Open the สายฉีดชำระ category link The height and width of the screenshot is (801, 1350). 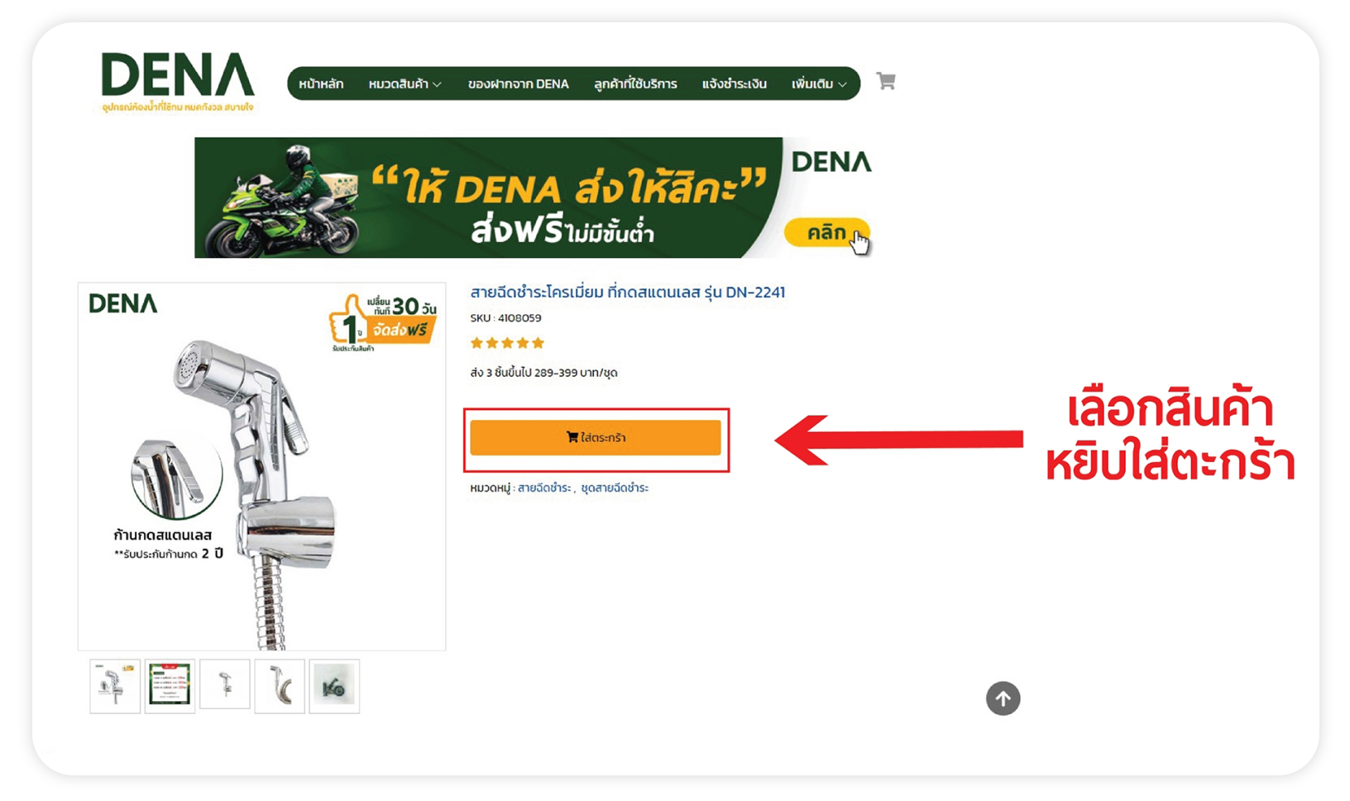[x=544, y=488]
